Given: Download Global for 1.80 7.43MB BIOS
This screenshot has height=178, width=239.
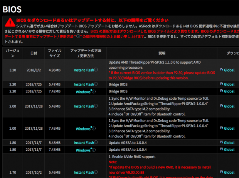Looking at the screenshot, I should point(229,150).
